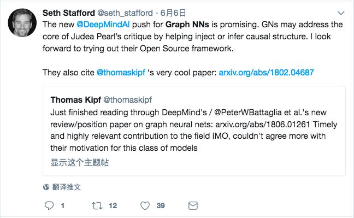Send tweet via direct message envelope icon
This screenshot has height=218, width=354.
(193, 205)
